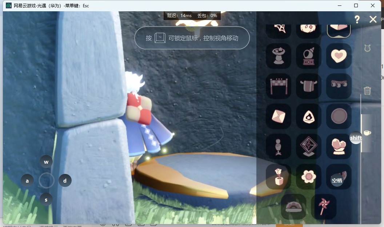
Task: Select the mannequin stand prop icon
Action: [x=279, y=147]
